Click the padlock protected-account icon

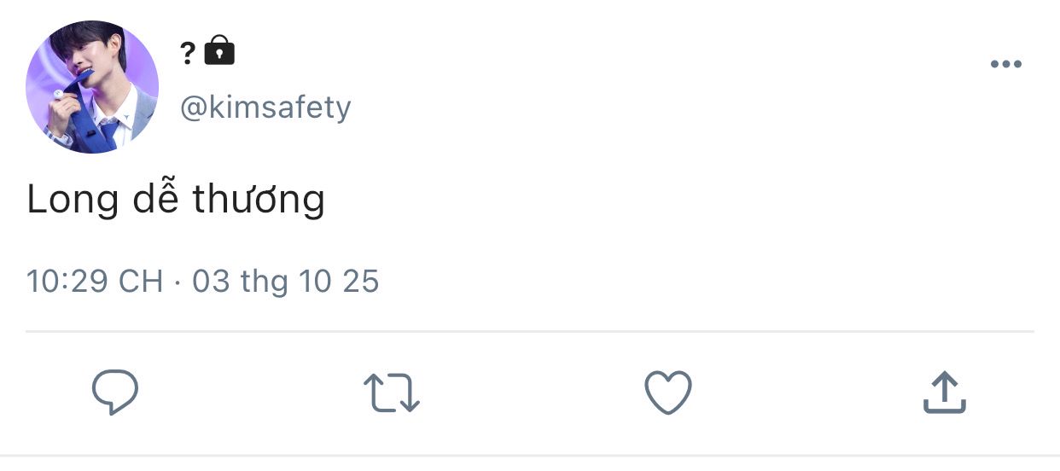coord(219,52)
